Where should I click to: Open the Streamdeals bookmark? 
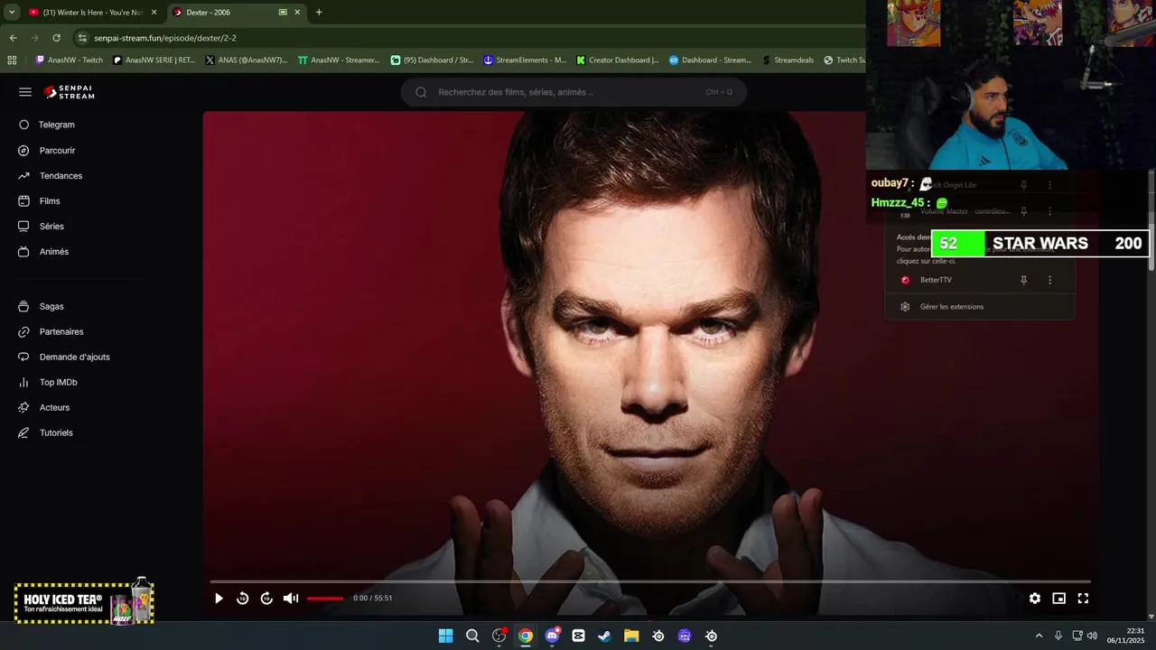pos(788,60)
